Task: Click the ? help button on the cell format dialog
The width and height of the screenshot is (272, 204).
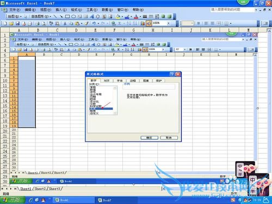Action: [172, 74]
